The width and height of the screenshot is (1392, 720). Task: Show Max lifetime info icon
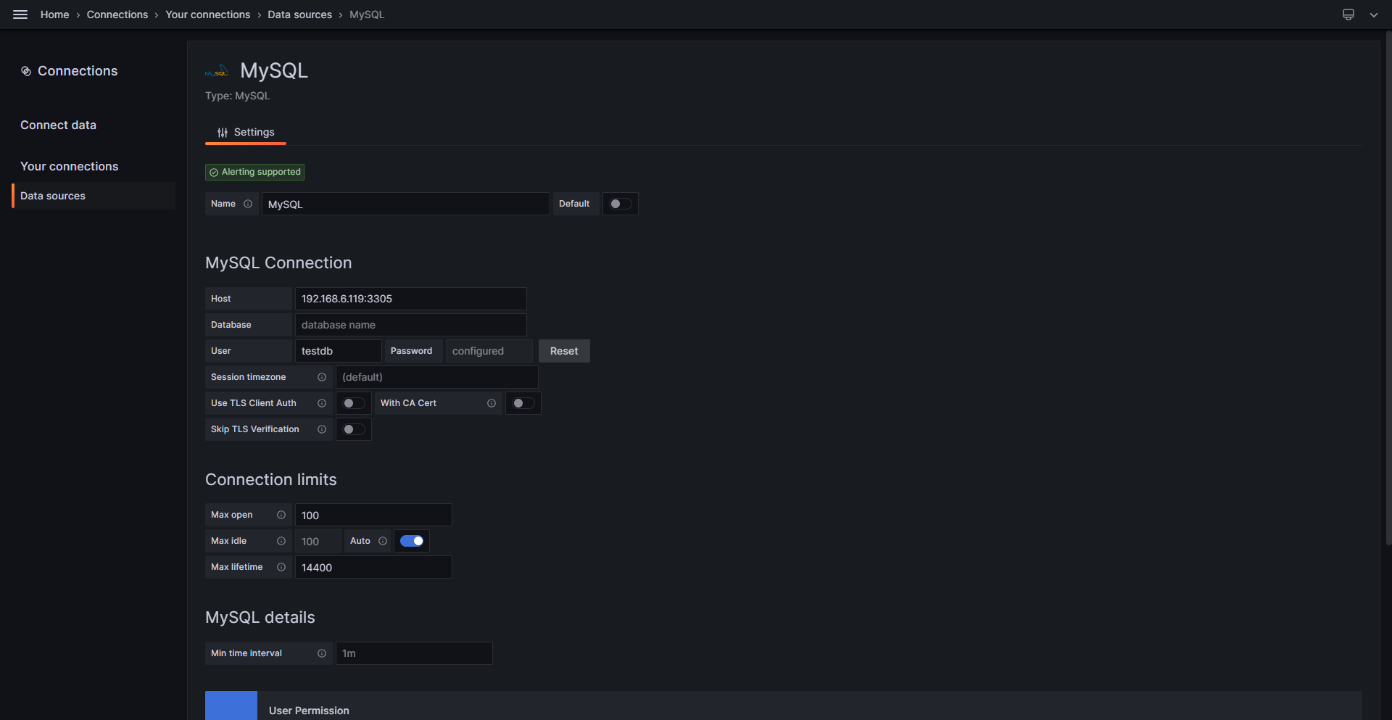(281, 567)
